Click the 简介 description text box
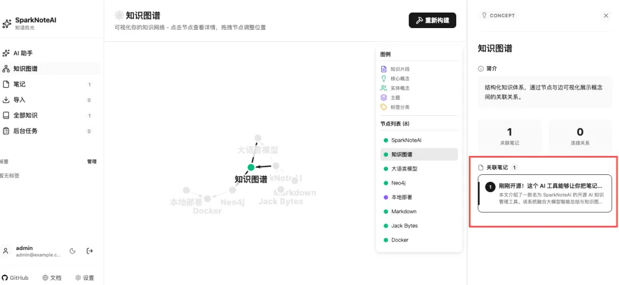 pos(545,93)
